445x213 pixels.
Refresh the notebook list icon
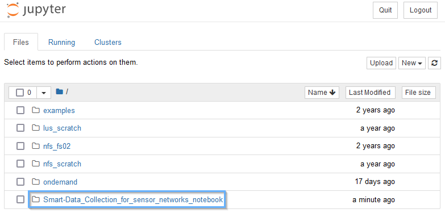pos(434,63)
